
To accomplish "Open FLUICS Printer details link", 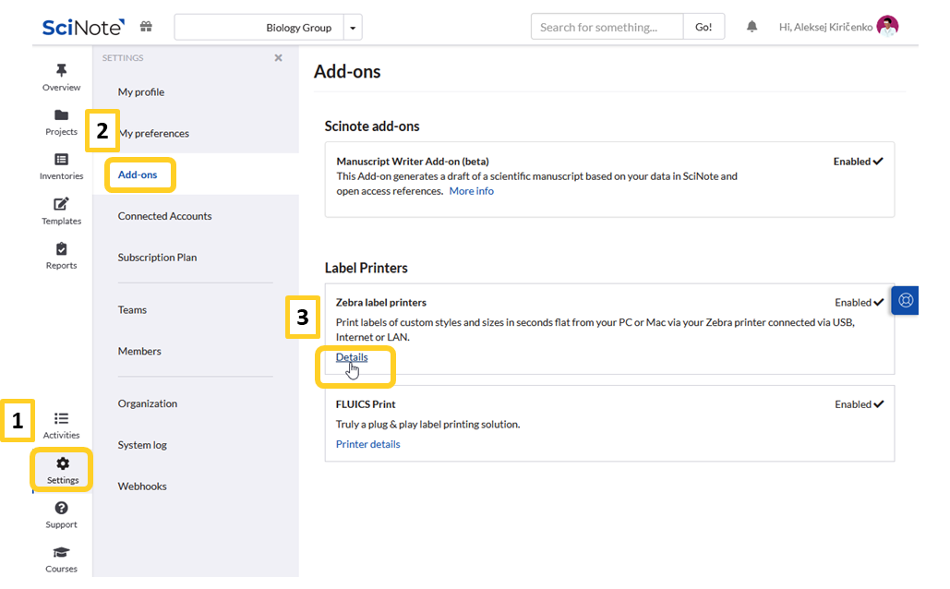I will pos(367,444).
